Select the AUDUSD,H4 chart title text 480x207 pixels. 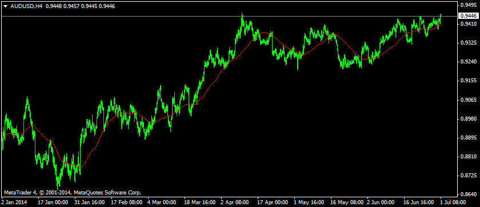pos(27,6)
